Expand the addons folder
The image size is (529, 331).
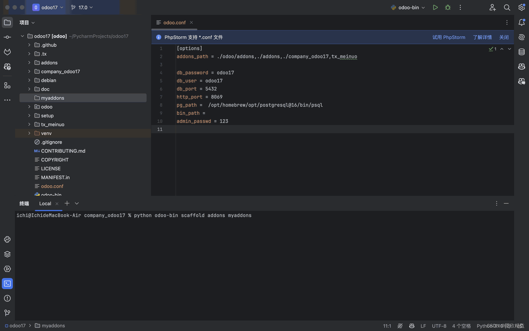29,63
